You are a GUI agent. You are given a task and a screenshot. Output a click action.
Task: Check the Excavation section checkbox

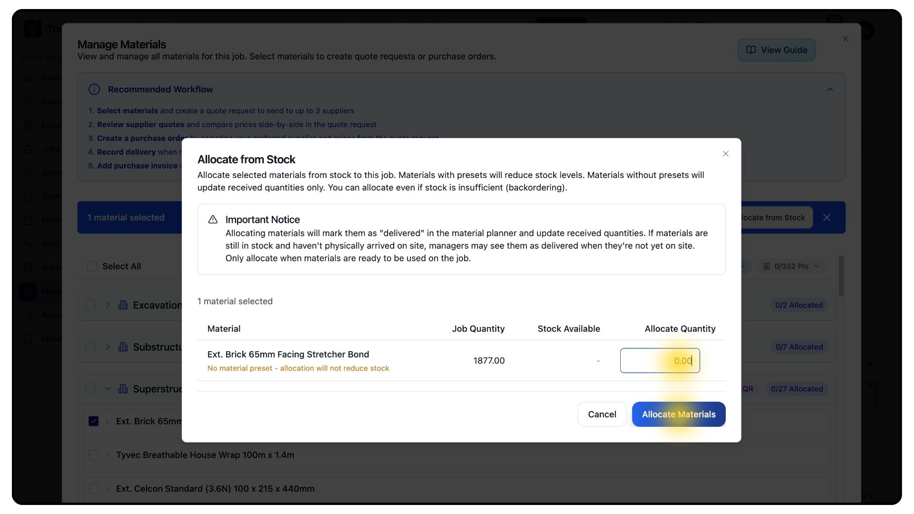(90, 305)
